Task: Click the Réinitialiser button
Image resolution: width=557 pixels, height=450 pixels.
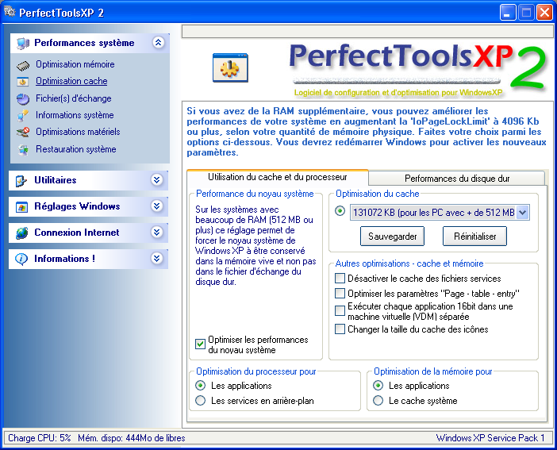Action: point(474,237)
